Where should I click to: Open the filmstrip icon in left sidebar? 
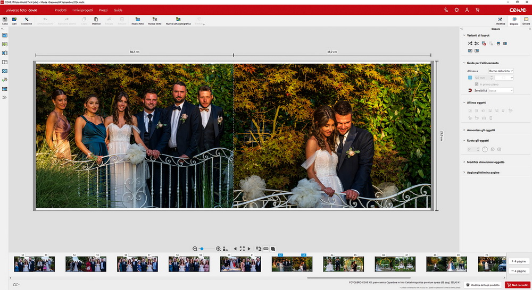5,89
